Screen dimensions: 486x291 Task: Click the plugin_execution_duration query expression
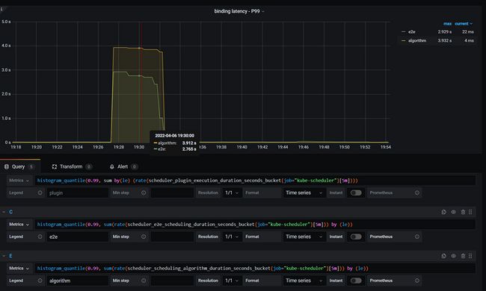pos(255,181)
